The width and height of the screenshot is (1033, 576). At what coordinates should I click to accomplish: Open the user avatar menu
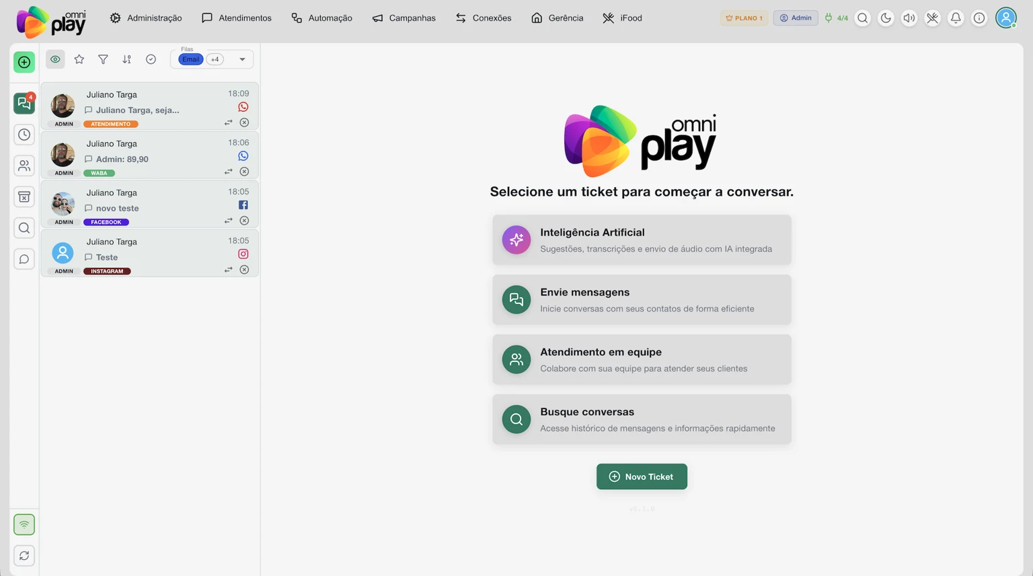pos(1006,18)
